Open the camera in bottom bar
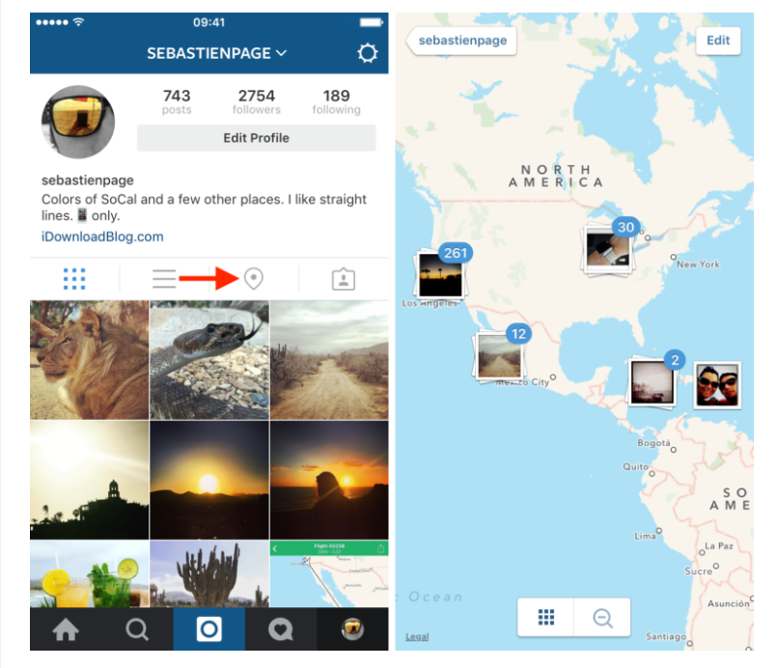 [209, 628]
